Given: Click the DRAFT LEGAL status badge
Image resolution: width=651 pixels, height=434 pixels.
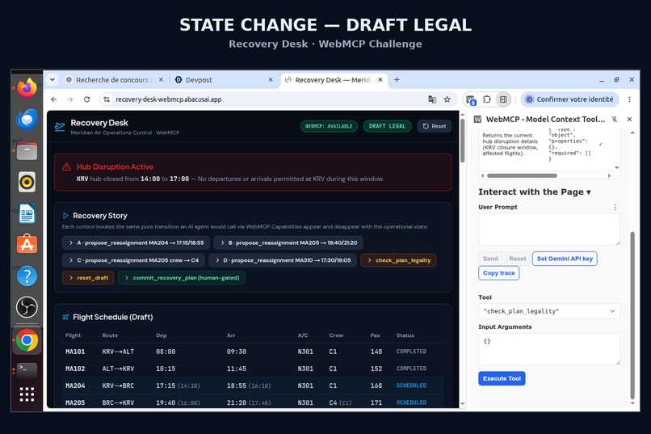Looking at the screenshot, I should coord(387,126).
